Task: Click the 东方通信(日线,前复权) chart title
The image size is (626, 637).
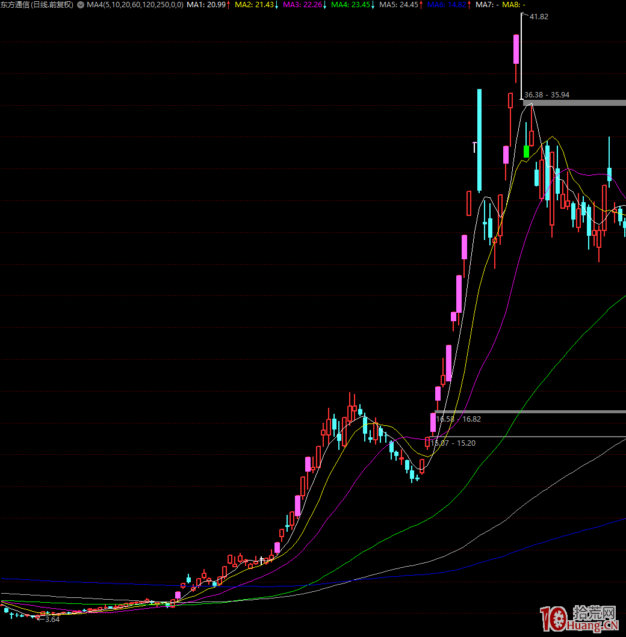Action: (37, 5)
